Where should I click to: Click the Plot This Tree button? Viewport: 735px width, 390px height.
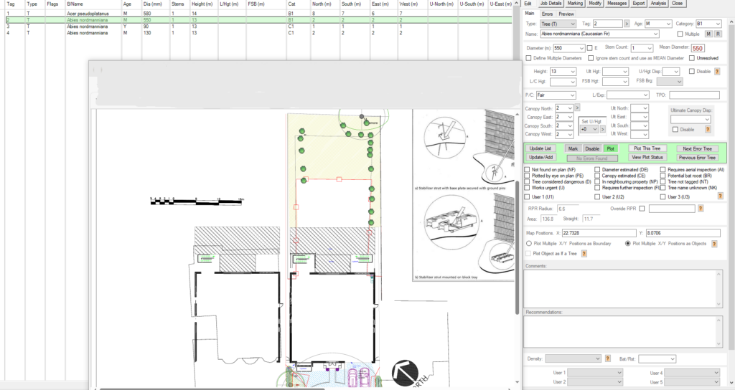click(648, 148)
